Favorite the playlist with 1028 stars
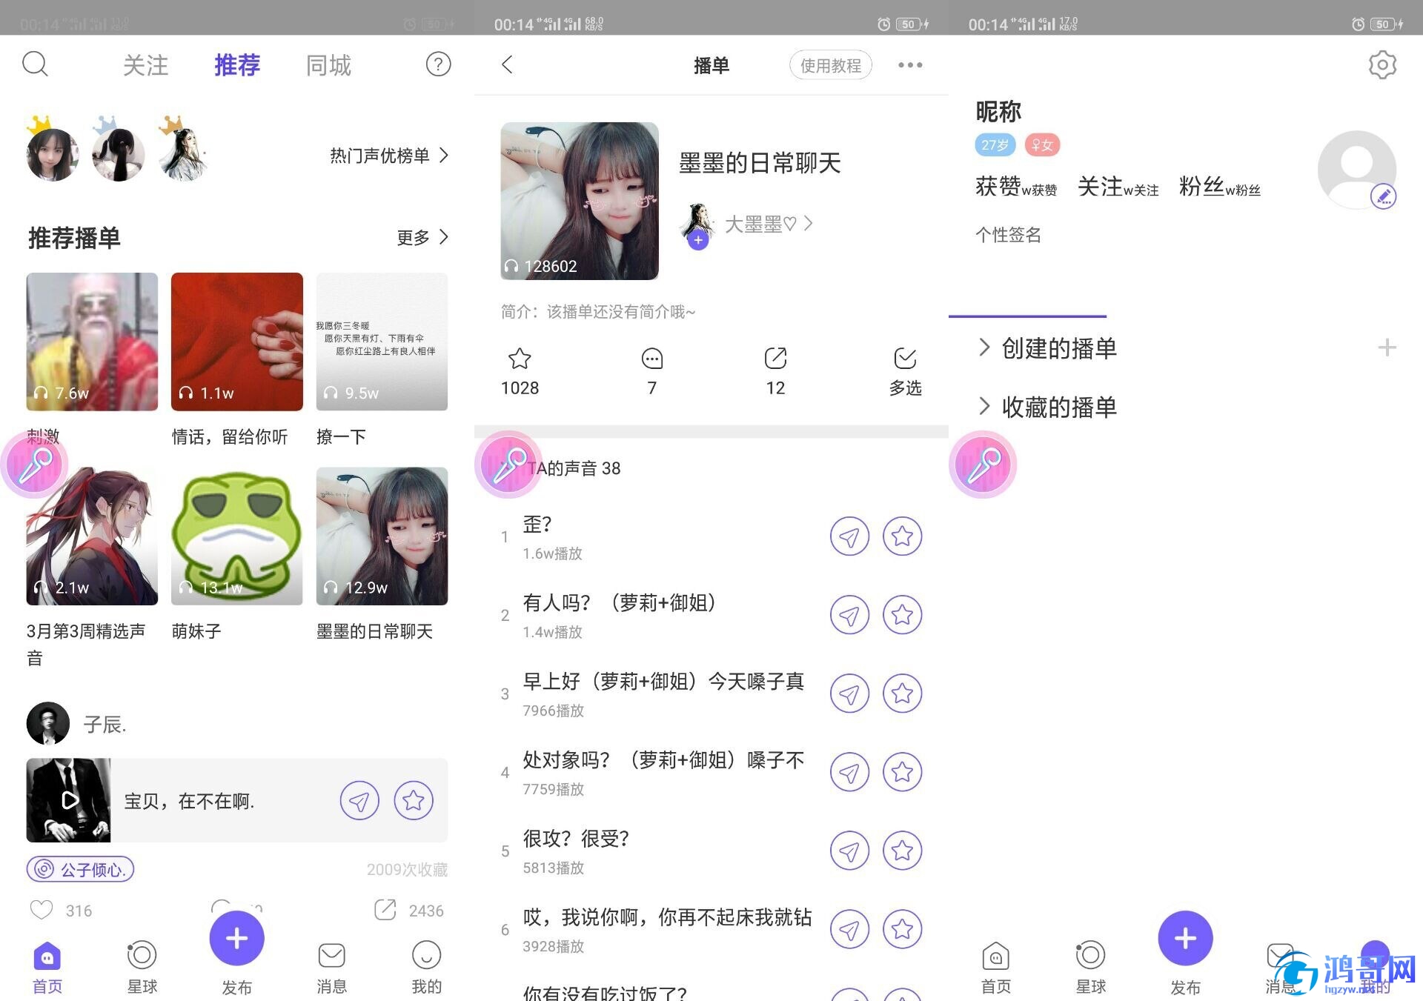The height and width of the screenshot is (1001, 1423). pos(520,359)
